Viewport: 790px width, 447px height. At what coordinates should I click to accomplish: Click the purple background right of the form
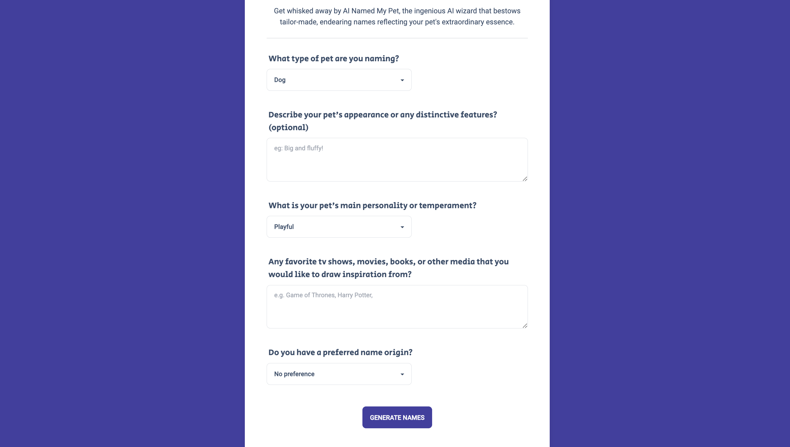point(668,223)
